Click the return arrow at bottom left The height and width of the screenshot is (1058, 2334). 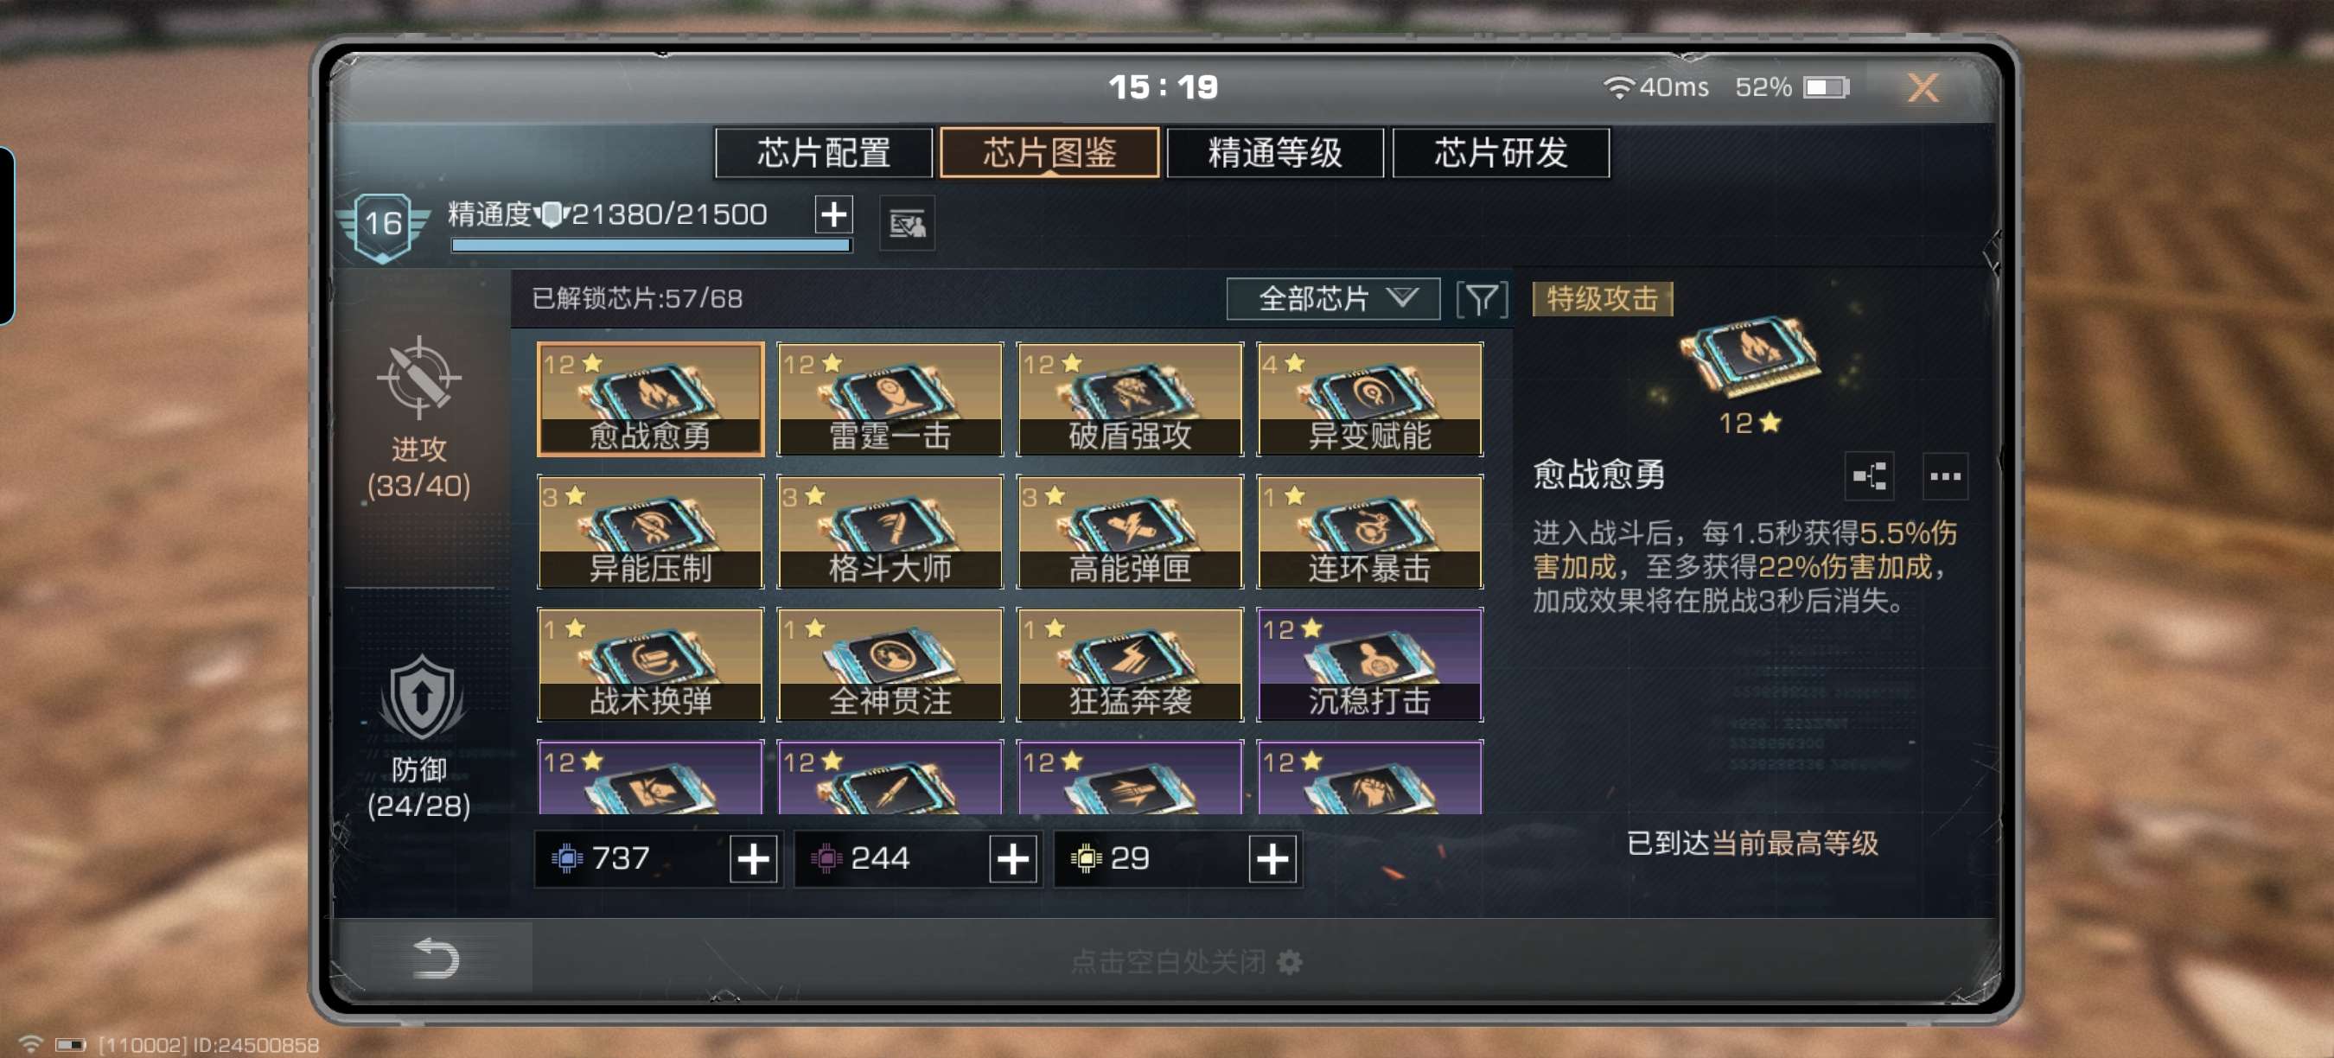pyautogui.click(x=436, y=958)
